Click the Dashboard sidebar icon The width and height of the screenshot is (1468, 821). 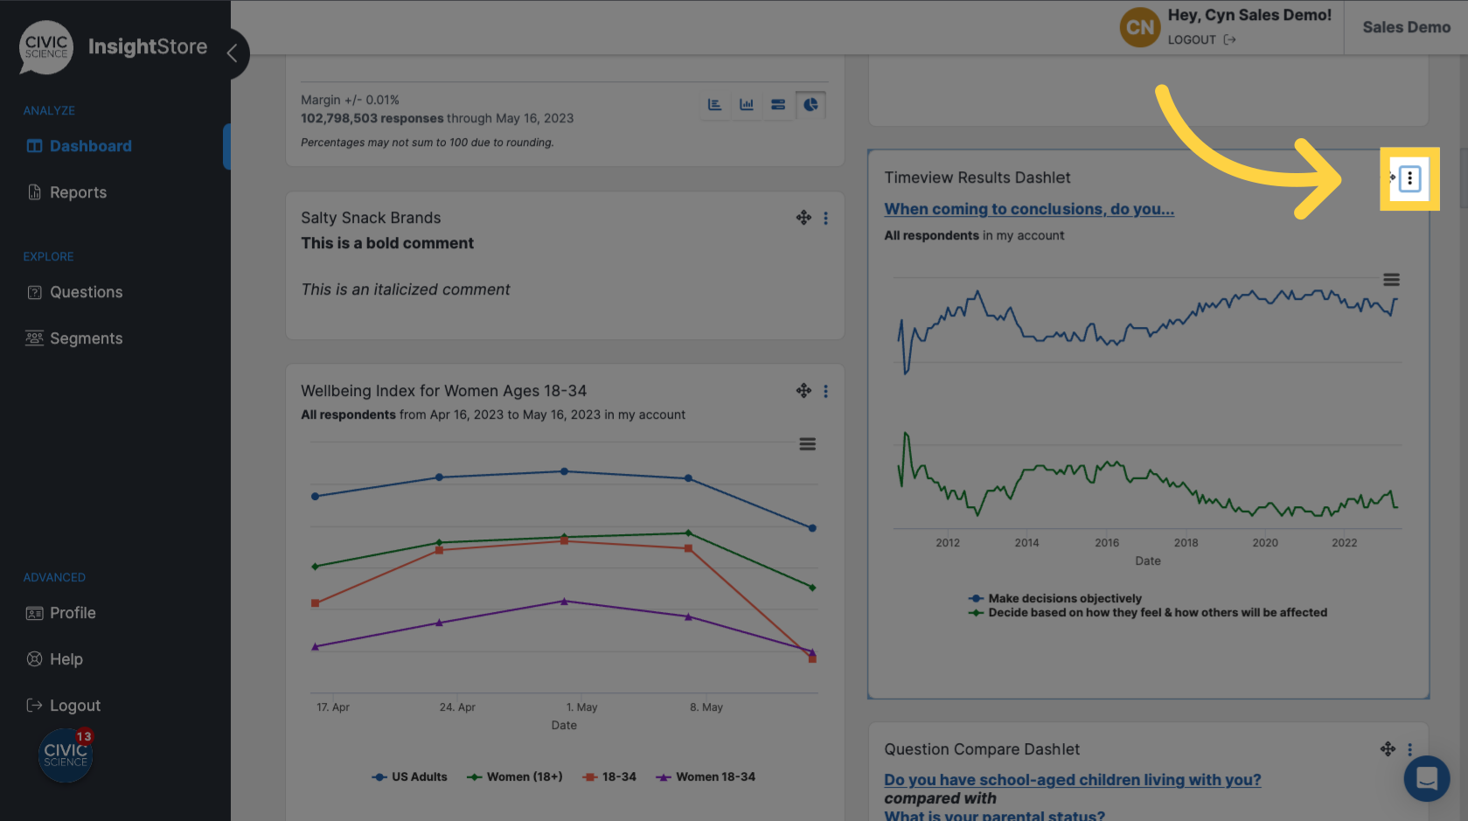click(34, 146)
